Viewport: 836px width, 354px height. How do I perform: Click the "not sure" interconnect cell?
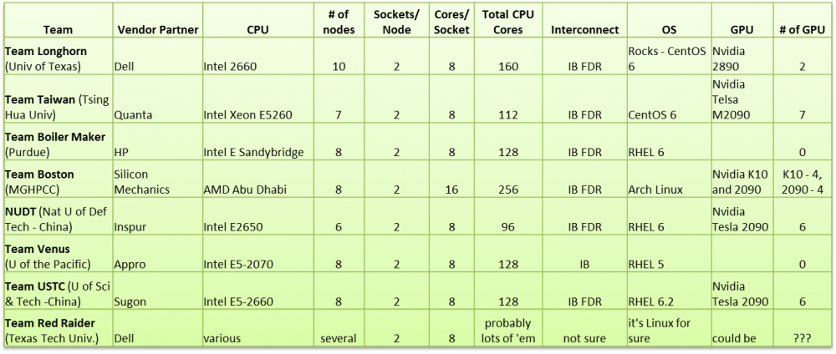(x=584, y=338)
